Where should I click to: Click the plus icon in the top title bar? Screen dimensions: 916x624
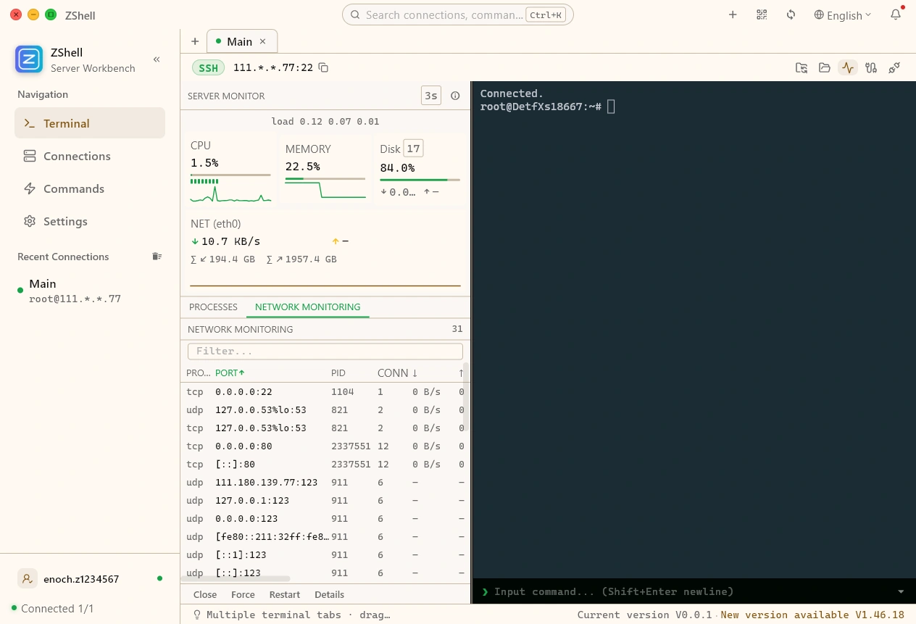[x=733, y=14]
